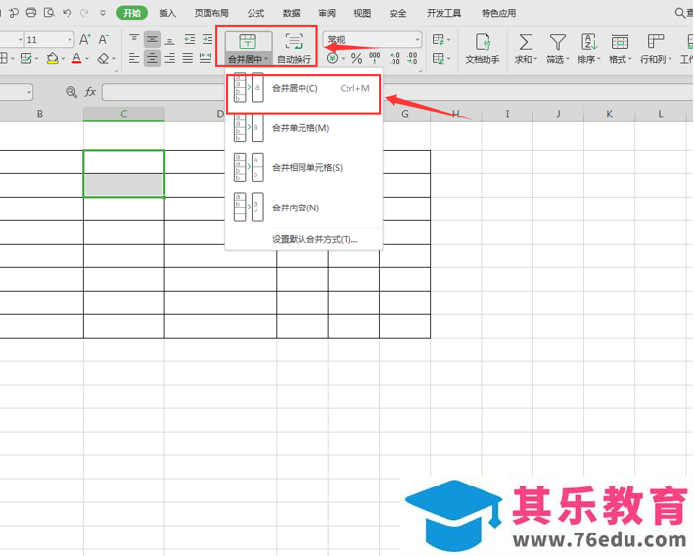The image size is (694, 556).
Task: Open conditional formatting icon dropdown
Action: [440, 40]
